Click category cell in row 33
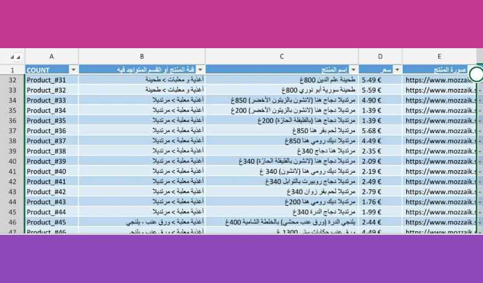The width and height of the screenshot is (483, 283). [142, 90]
